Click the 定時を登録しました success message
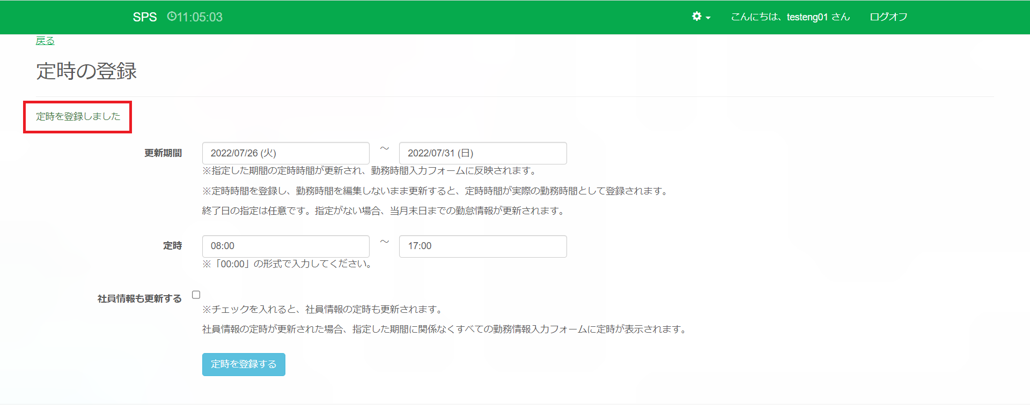This screenshot has height=405, width=1030. coord(78,117)
